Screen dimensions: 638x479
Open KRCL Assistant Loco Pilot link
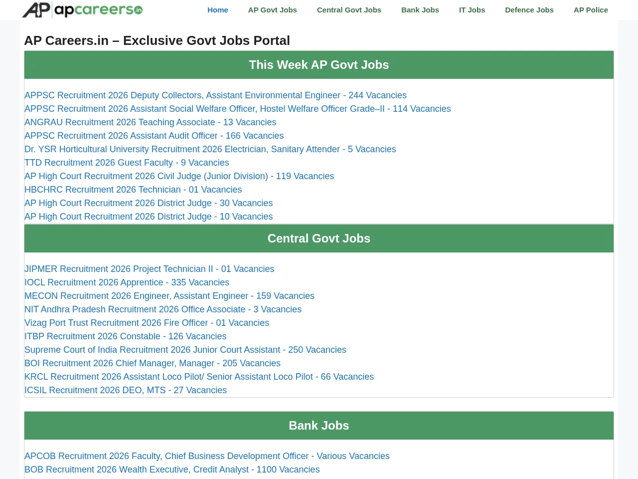(x=199, y=377)
